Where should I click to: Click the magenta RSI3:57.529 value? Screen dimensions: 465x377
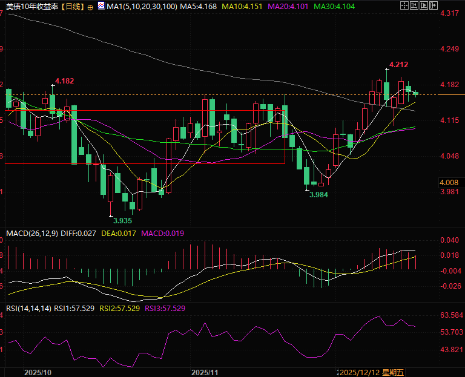[165, 309]
